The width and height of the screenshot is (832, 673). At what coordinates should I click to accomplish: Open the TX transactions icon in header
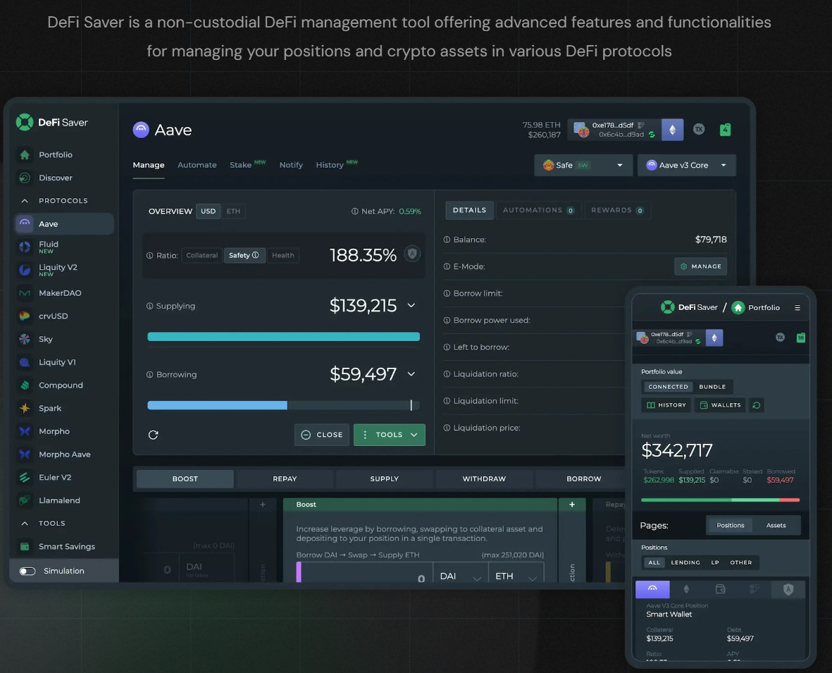699,129
